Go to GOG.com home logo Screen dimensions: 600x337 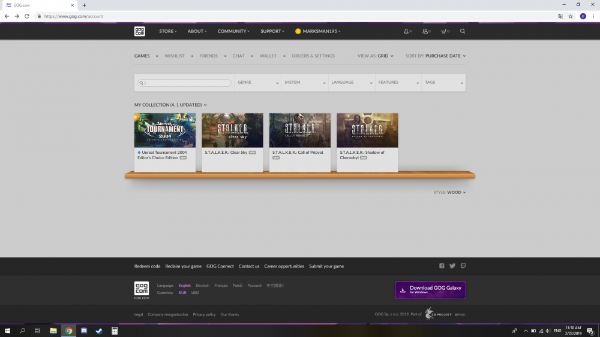pos(140,31)
